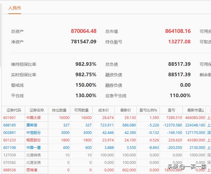Click the 证券名称 column header

point(37,110)
